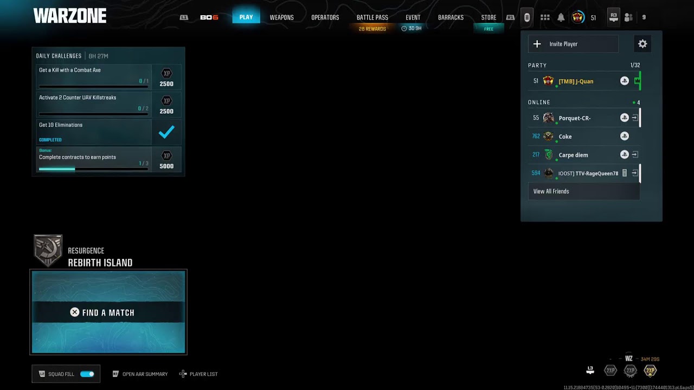Click the join icon on TTV-RageQueen78 row
Image resolution: width=694 pixels, height=390 pixels.
(x=635, y=173)
